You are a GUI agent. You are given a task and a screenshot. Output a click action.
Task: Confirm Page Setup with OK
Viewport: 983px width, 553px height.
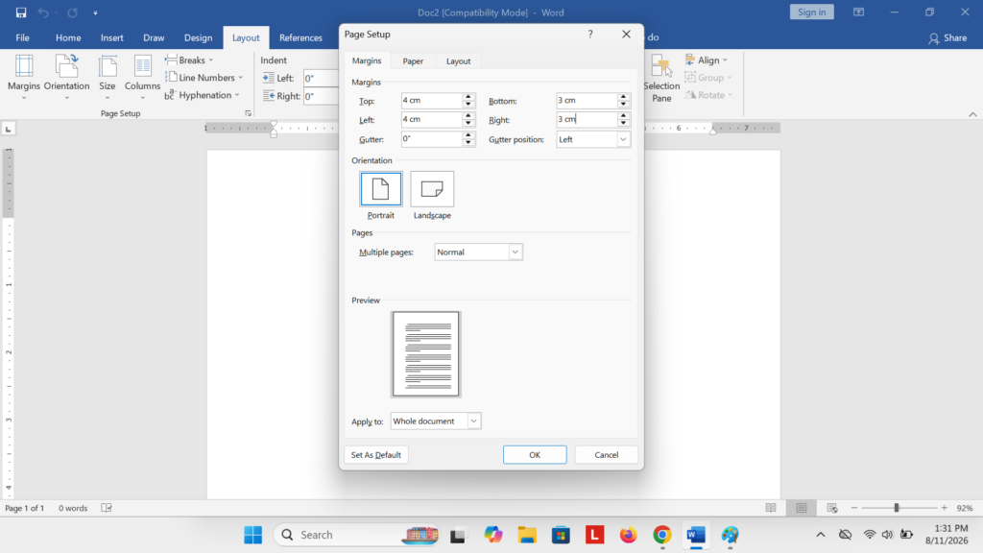(535, 454)
